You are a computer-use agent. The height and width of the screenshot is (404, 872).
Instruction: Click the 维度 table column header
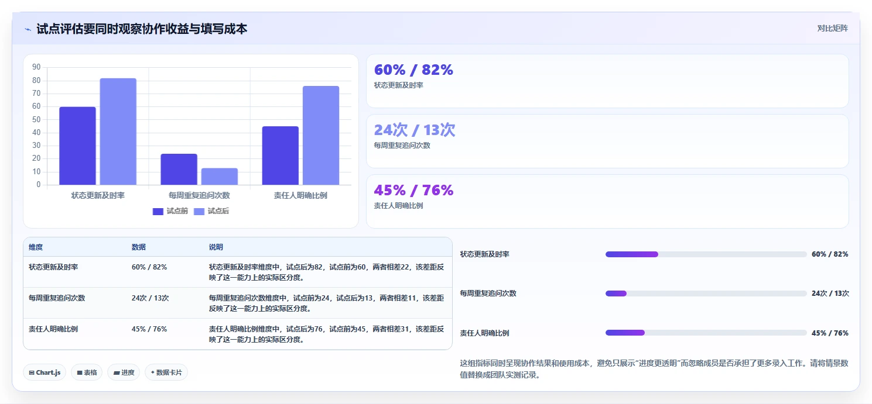(36, 247)
